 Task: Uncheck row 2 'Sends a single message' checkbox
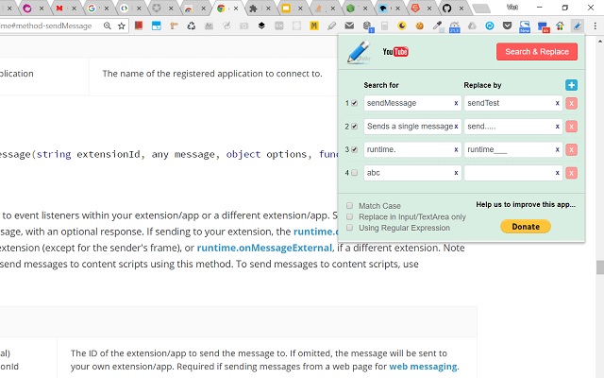pos(355,127)
